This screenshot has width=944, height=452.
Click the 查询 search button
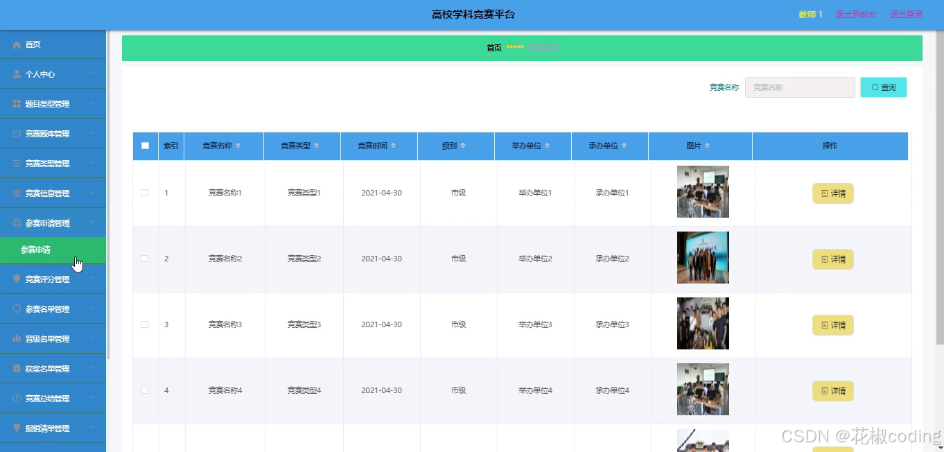point(884,87)
